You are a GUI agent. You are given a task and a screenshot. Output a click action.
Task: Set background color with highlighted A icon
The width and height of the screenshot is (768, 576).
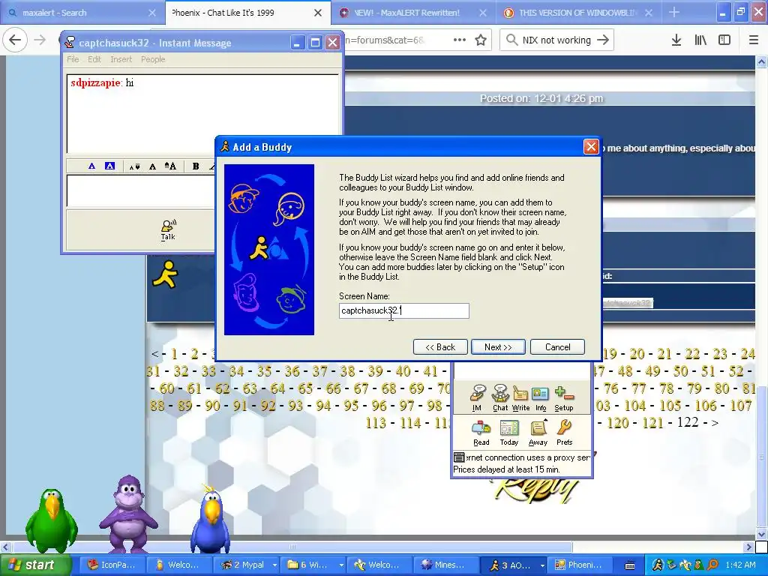(109, 166)
